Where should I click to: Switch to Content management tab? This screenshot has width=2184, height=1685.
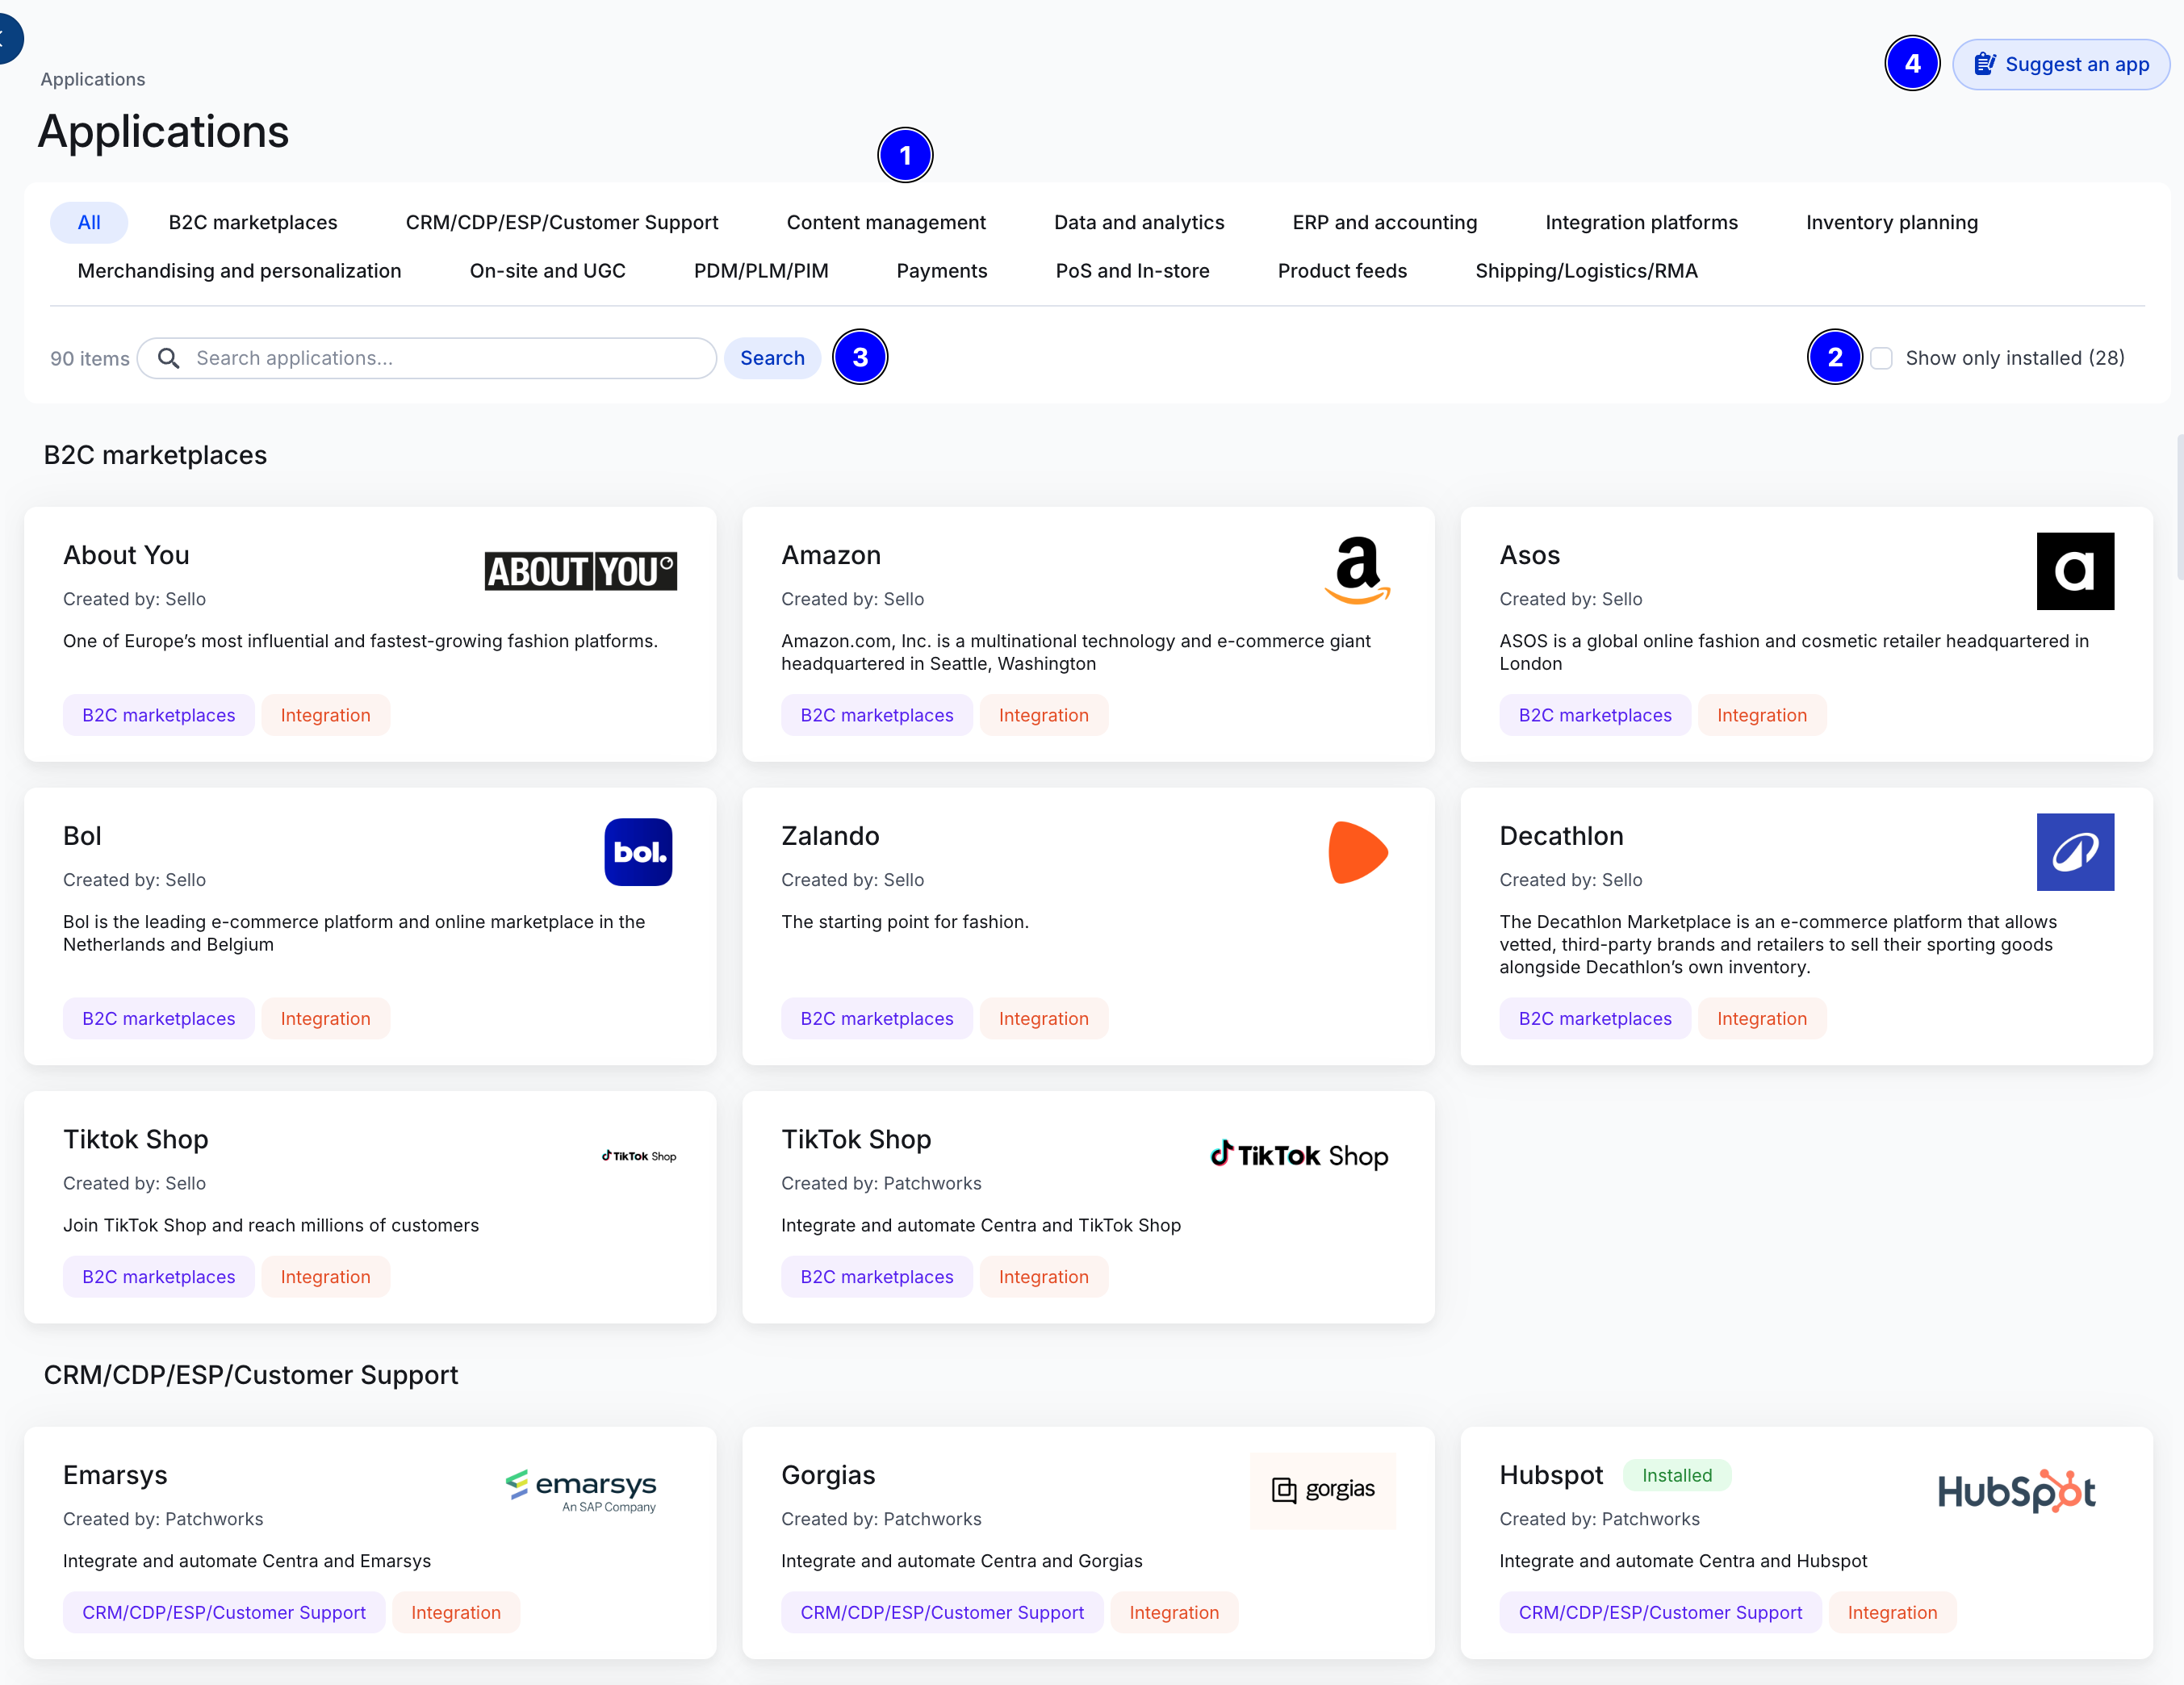(x=886, y=222)
